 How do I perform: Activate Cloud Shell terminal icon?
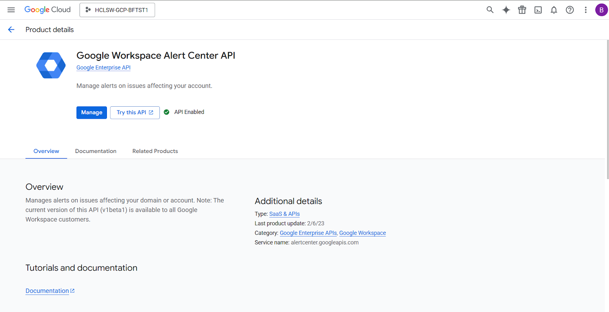pyautogui.click(x=538, y=10)
